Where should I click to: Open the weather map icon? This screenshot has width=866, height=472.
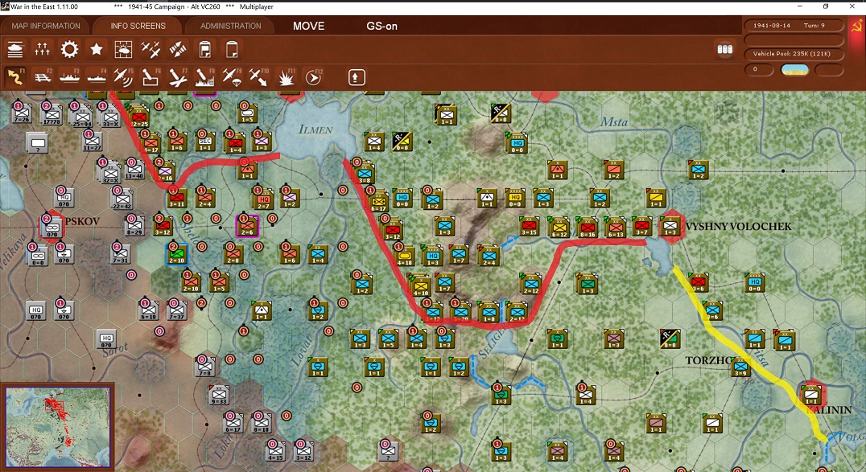123,50
